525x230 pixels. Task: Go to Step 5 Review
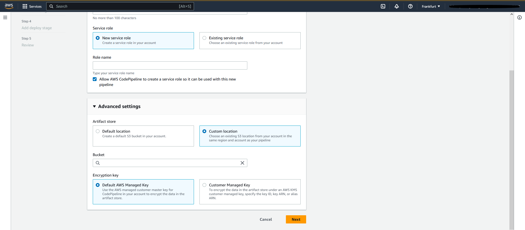pyautogui.click(x=28, y=45)
